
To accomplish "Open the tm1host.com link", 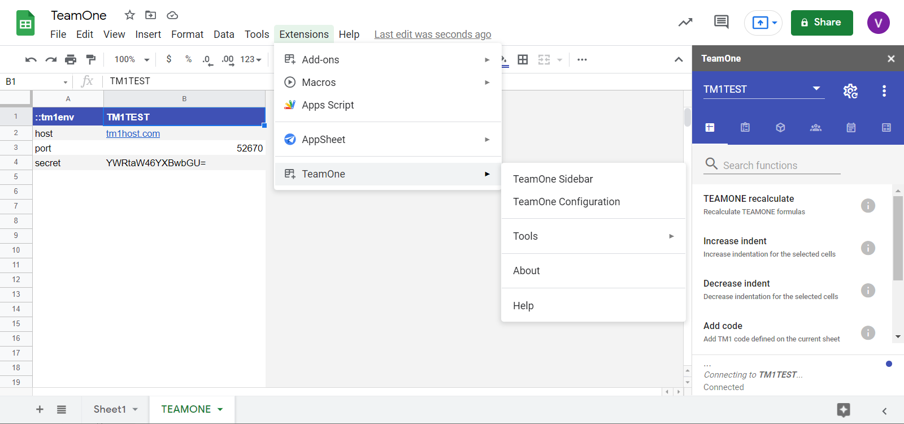I will tap(133, 133).
